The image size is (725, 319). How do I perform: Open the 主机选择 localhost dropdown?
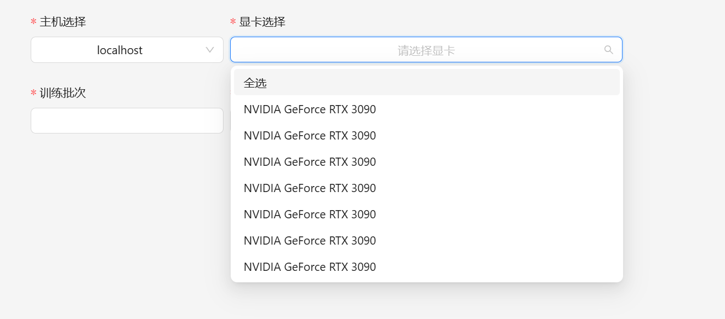[127, 50]
